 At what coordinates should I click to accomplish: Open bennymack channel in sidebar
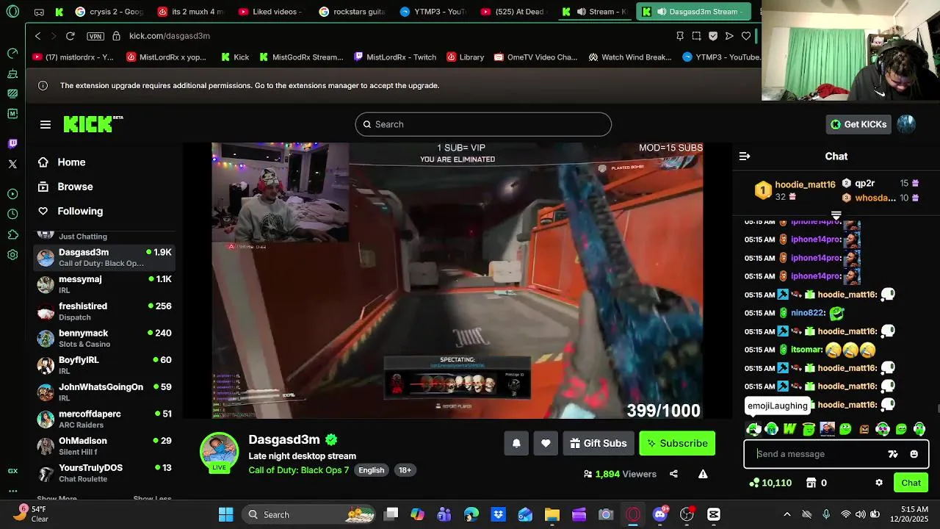pos(104,338)
